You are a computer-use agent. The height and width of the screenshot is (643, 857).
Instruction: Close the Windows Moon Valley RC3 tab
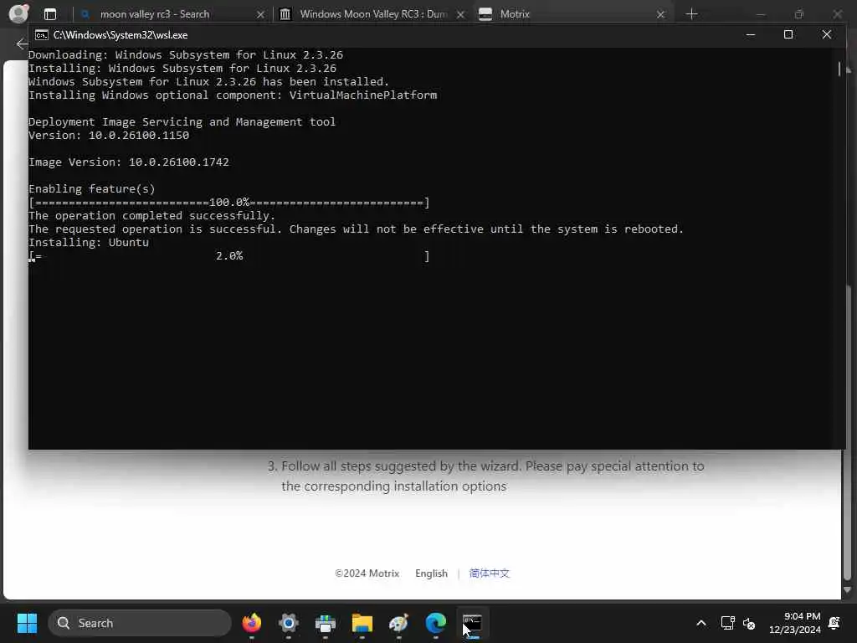pyautogui.click(x=460, y=15)
